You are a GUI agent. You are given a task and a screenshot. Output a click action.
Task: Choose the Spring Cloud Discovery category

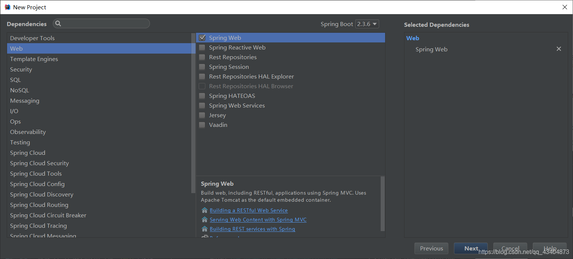click(x=42, y=195)
